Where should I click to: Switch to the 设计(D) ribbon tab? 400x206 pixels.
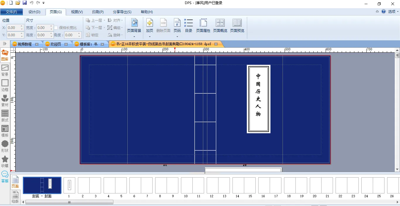[34, 12]
